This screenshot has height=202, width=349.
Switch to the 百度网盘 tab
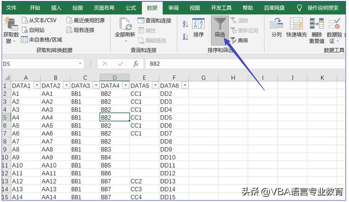click(x=274, y=8)
